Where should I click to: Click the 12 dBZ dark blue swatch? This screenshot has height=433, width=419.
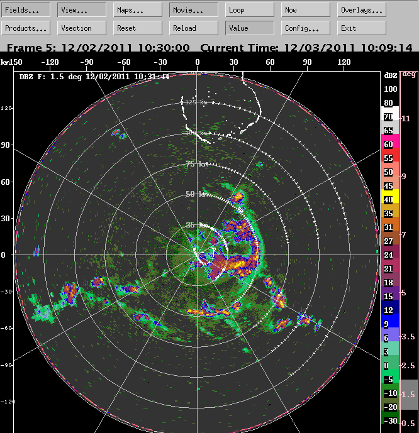[x=390, y=307]
